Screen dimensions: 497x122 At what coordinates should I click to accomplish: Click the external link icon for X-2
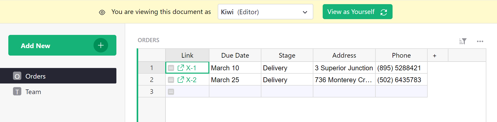click(x=181, y=80)
